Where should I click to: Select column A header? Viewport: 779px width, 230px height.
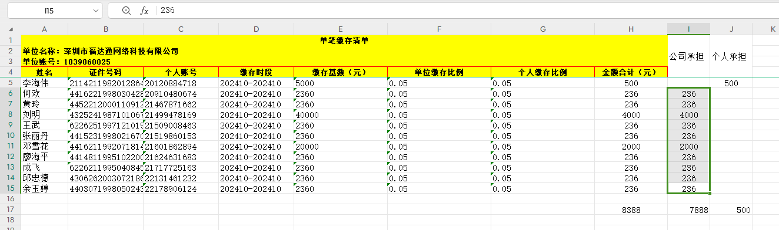pos(45,29)
